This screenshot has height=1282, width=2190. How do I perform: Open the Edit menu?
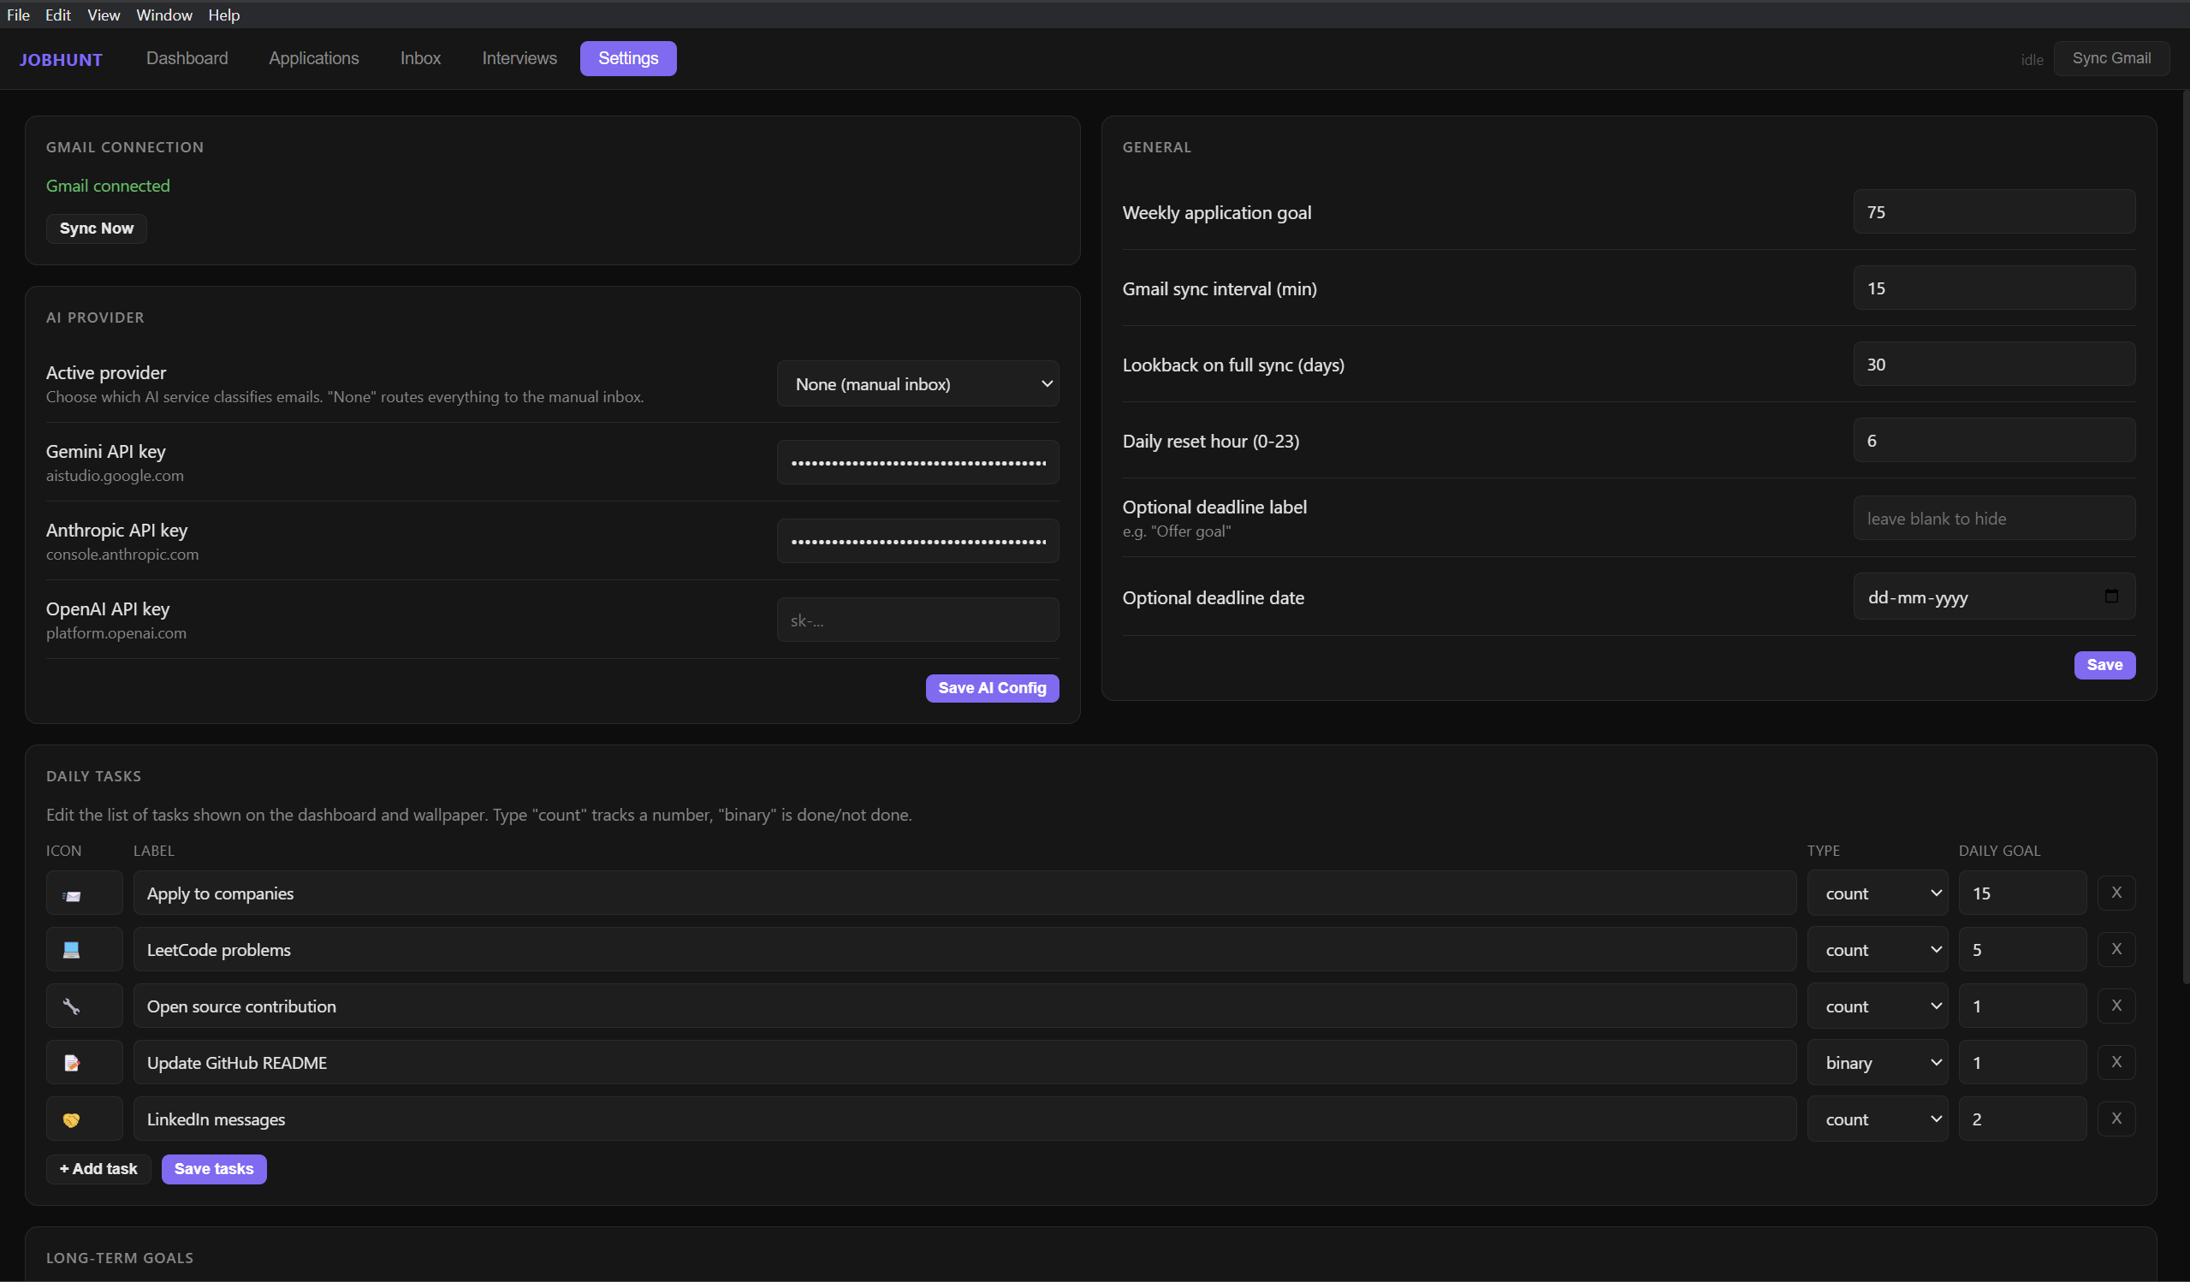tap(58, 15)
